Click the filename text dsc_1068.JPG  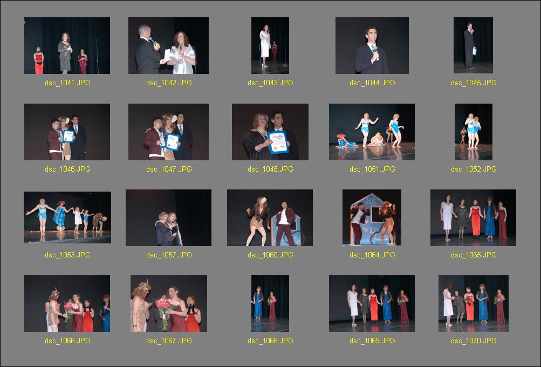271,341
